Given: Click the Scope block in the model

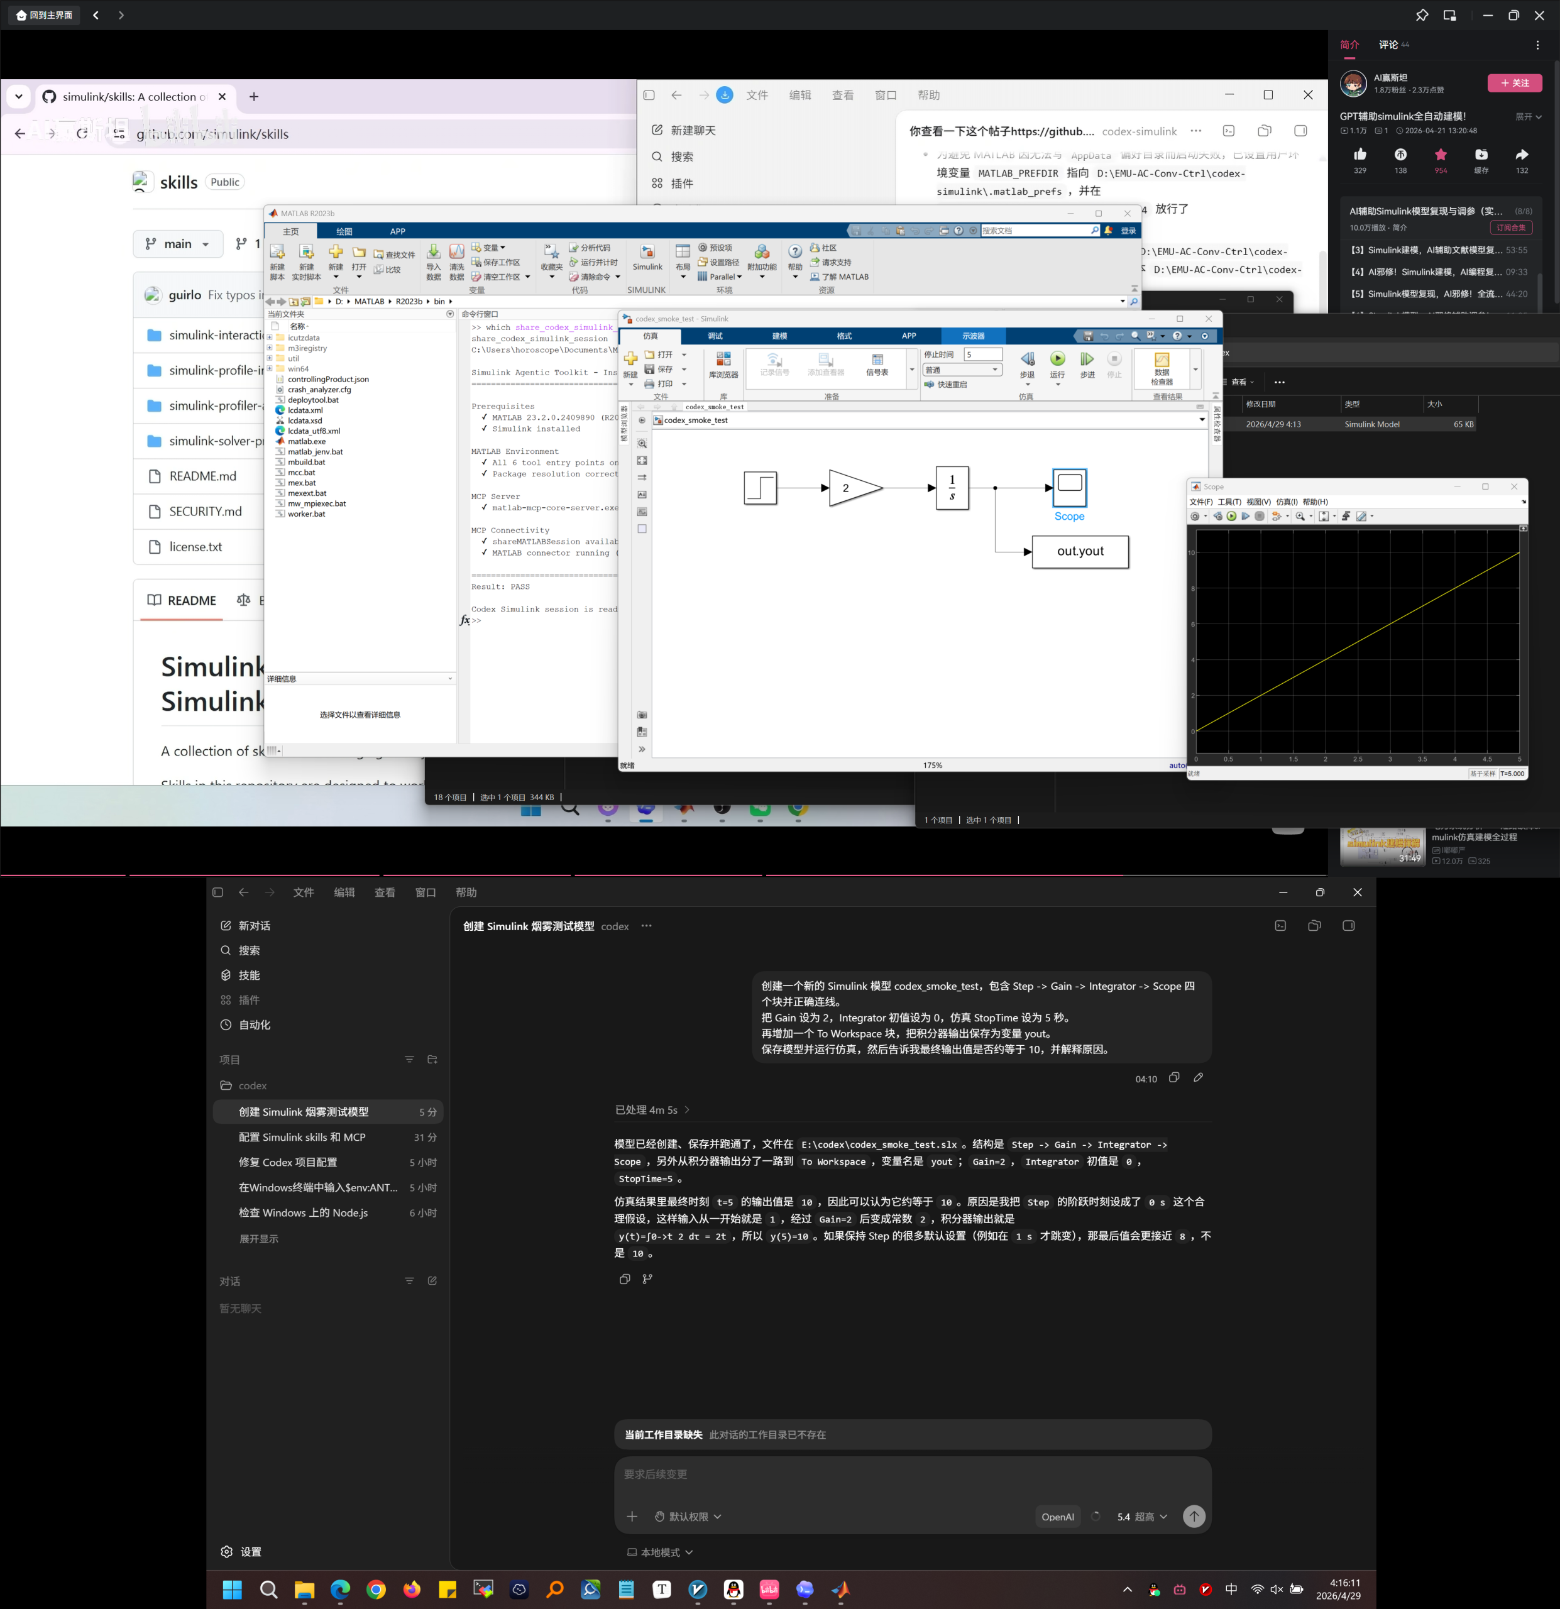Looking at the screenshot, I should pos(1069,488).
